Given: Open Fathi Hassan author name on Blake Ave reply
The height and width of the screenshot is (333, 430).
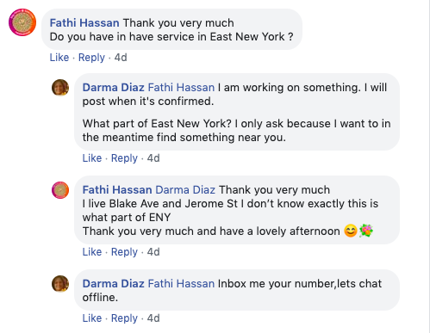Looking at the screenshot, I should point(117,190).
